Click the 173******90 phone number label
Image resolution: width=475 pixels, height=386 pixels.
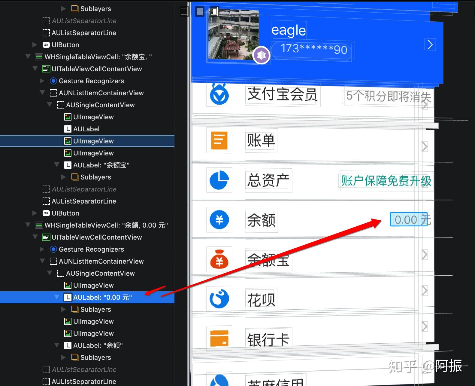[314, 49]
